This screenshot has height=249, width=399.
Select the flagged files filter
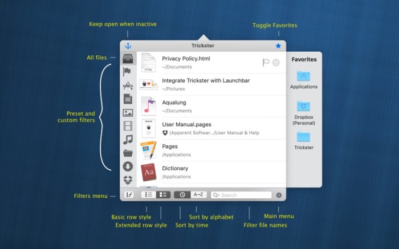tap(127, 72)
